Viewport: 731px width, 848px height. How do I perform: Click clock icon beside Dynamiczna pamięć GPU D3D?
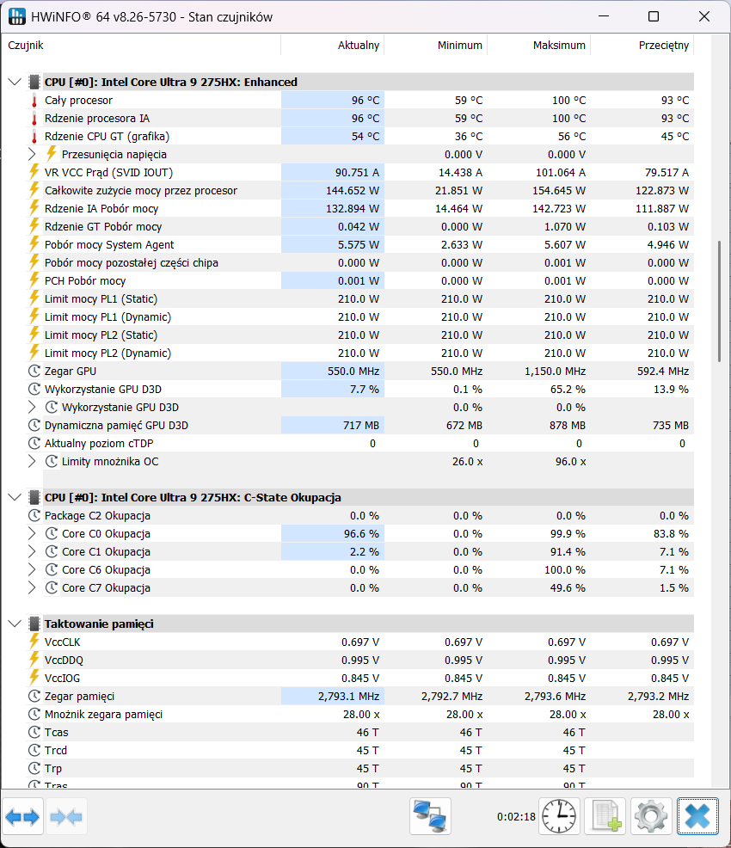(x=34, y=425)
